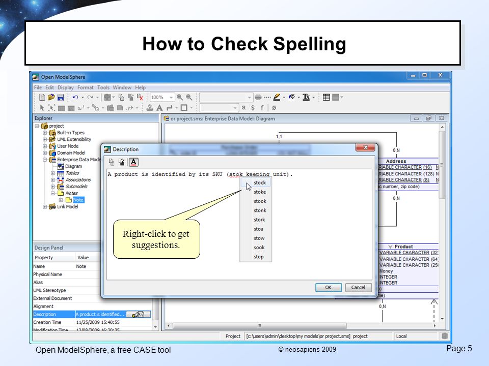The height and width of the screenshot is (366, 489).
Task: Select the Physical Name property row
Action: [x=93, y=274]
